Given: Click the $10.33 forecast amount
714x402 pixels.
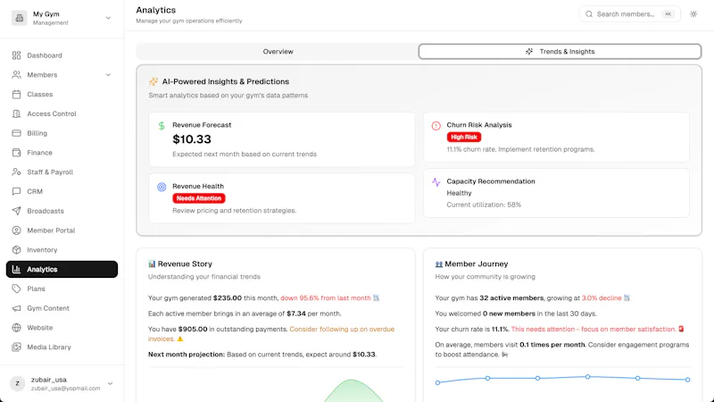Looking at the screenshot, I should (x=192, y=139).
